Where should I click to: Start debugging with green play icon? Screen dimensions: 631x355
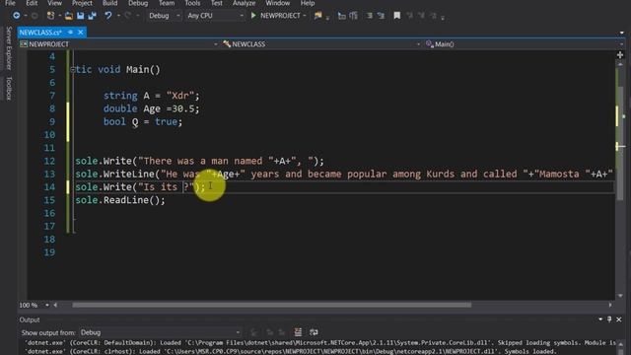point(253,16)
